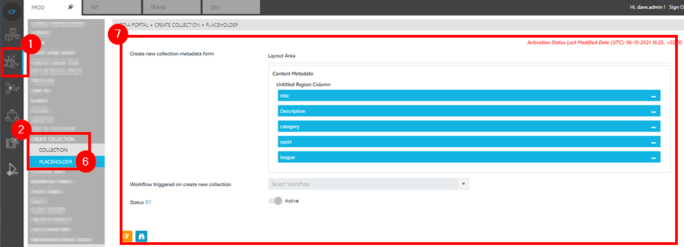This screenshot has width=684, height=247.
Task: Open the options dots on Description field
Action: point(653,112)
